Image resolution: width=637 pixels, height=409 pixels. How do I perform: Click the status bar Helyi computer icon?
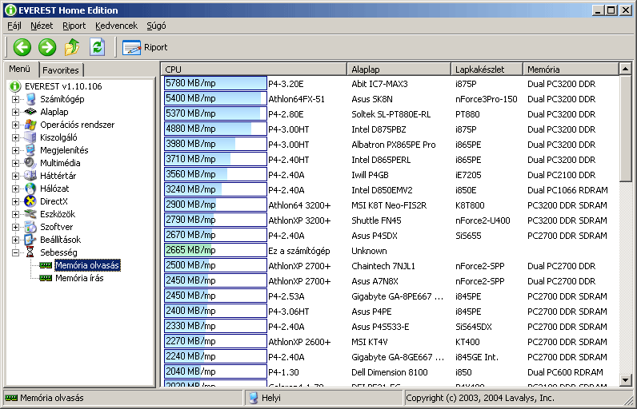point(254,398)
